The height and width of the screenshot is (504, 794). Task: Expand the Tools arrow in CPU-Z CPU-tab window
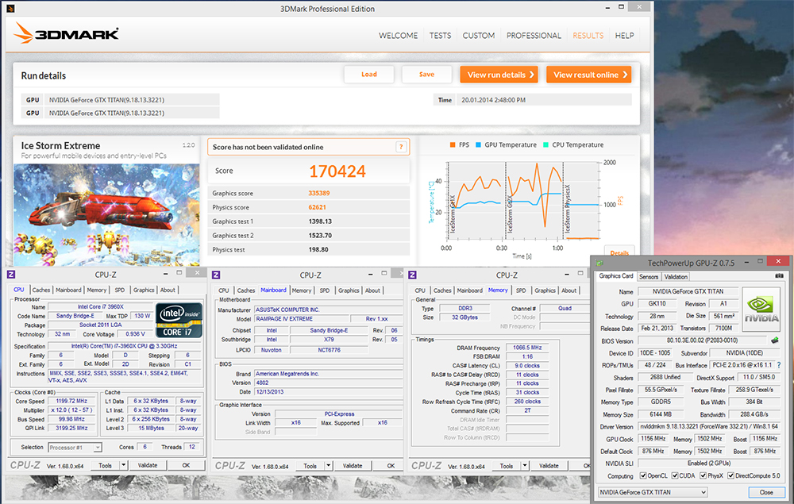click(123, 465)
